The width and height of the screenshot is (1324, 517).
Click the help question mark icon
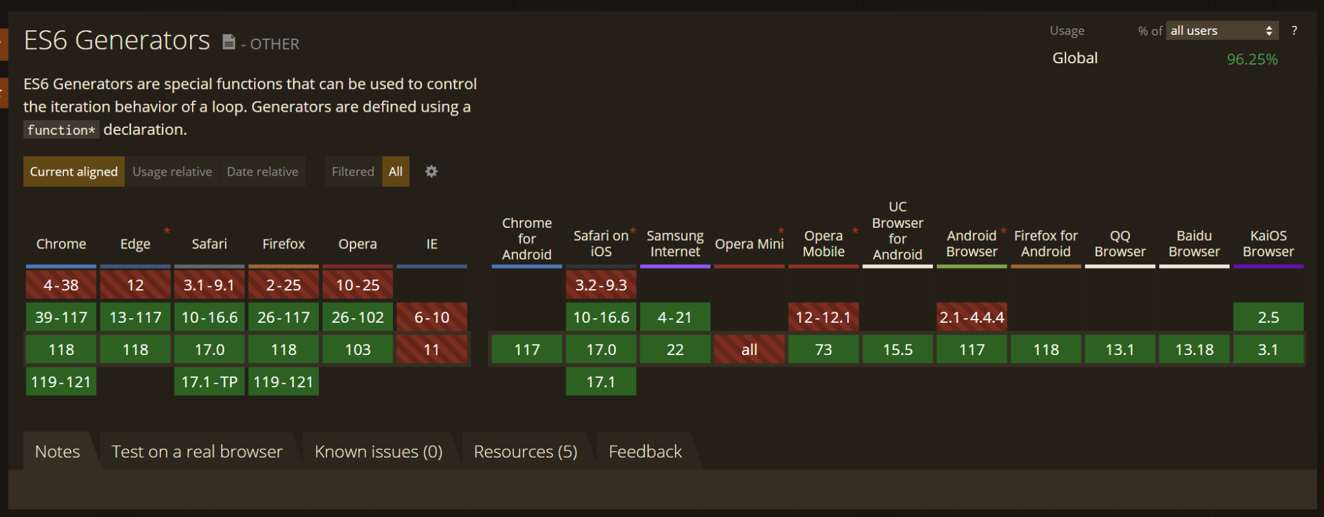point(1295,30)
